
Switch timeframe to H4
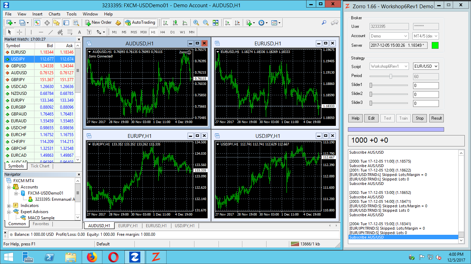pos(163,32)
